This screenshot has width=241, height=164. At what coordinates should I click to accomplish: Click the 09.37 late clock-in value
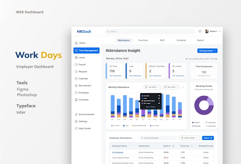[x=166, y=158]
